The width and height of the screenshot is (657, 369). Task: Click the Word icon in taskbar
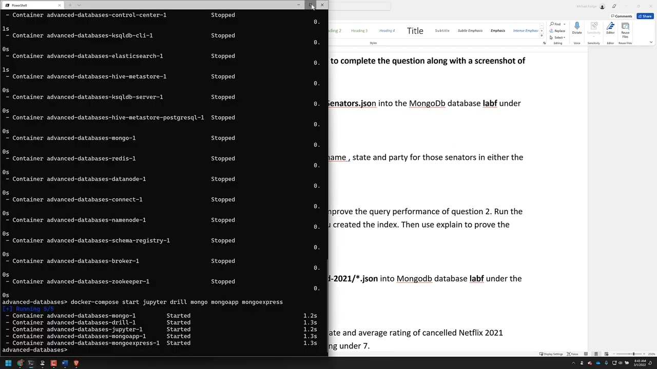65,363
